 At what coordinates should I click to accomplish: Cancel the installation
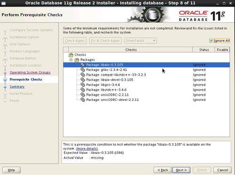[222, 170]
